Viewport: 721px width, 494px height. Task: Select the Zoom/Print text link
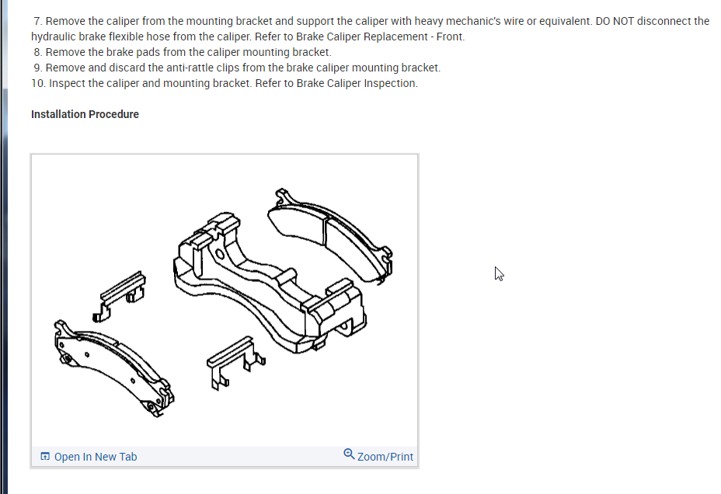(x=385, y=457)
